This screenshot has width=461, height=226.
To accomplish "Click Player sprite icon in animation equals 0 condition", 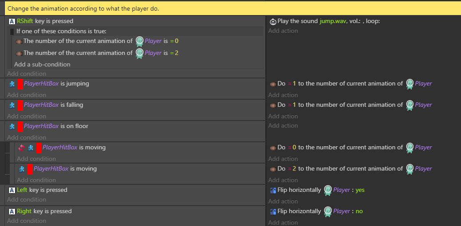I will click(x=139, y=42).
